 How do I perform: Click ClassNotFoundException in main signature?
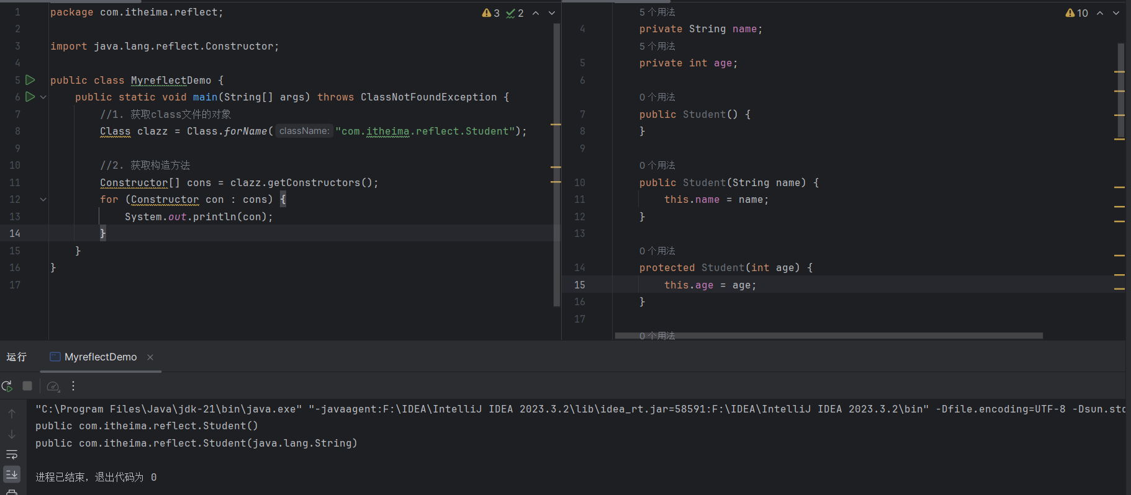429,97
